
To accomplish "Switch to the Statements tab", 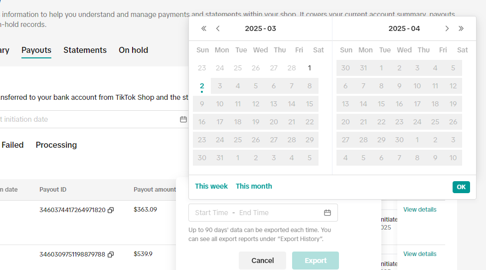I will [x=85, y=50].
